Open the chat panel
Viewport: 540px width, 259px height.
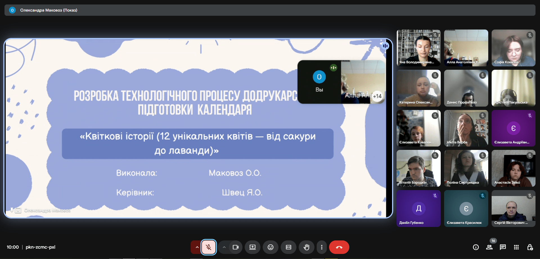503,247
